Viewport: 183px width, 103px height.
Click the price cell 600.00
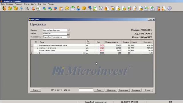point(113,45)
